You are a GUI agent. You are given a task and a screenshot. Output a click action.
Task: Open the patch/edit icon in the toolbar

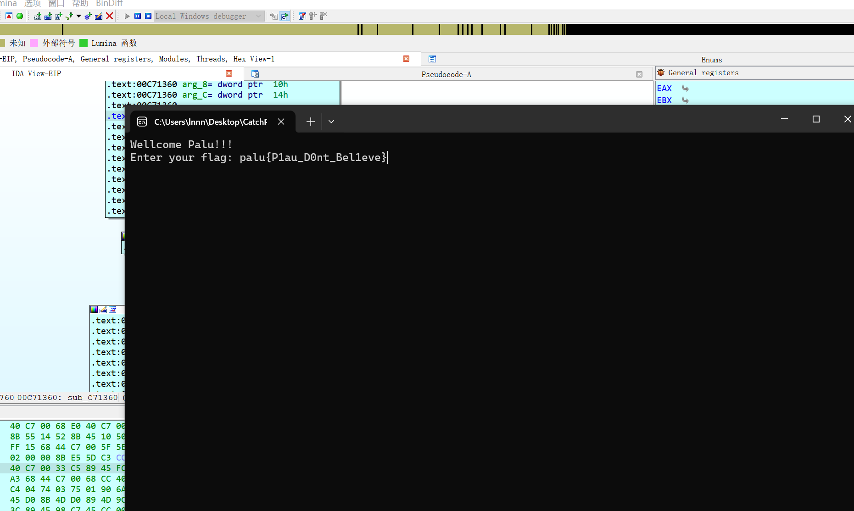click(x=98, y=17)
